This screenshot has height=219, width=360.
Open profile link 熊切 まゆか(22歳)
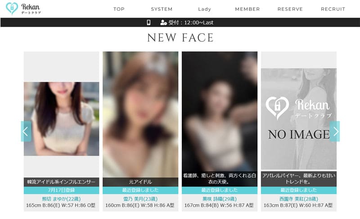(x=61, y=198)
